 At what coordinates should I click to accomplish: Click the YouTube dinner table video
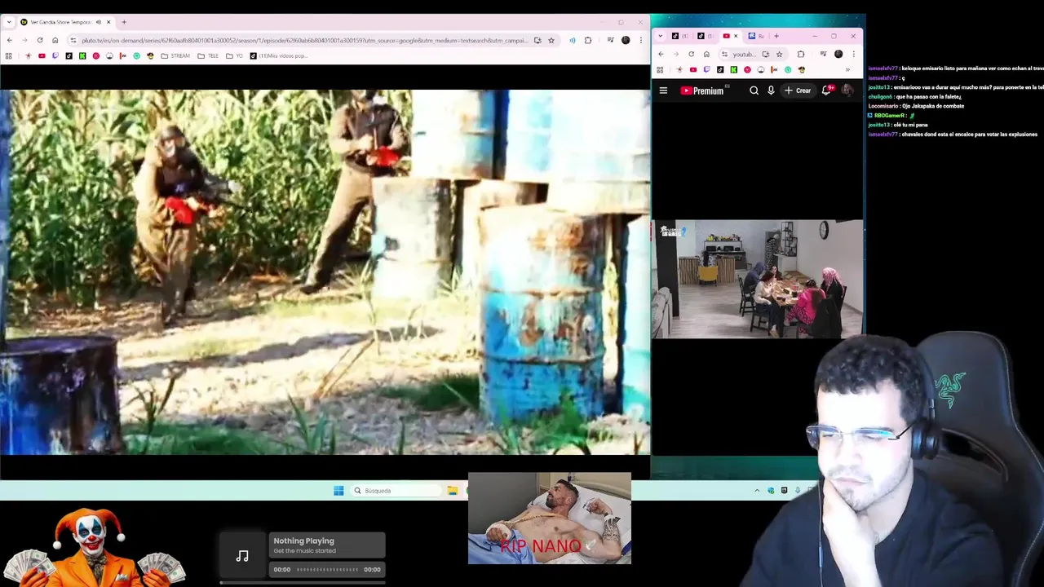[758, 278]
